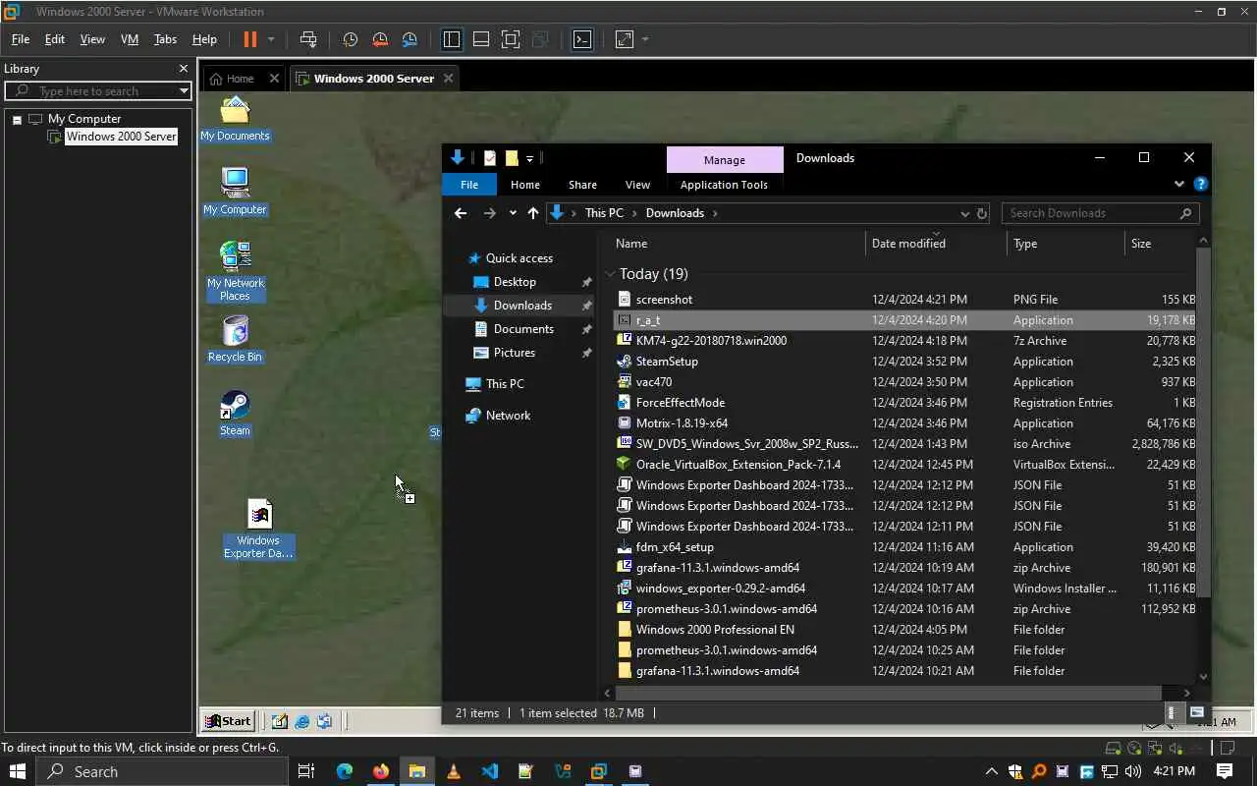
Task: Toggle the thumbnail bar in VMware
Action: (x=481, y=39)
